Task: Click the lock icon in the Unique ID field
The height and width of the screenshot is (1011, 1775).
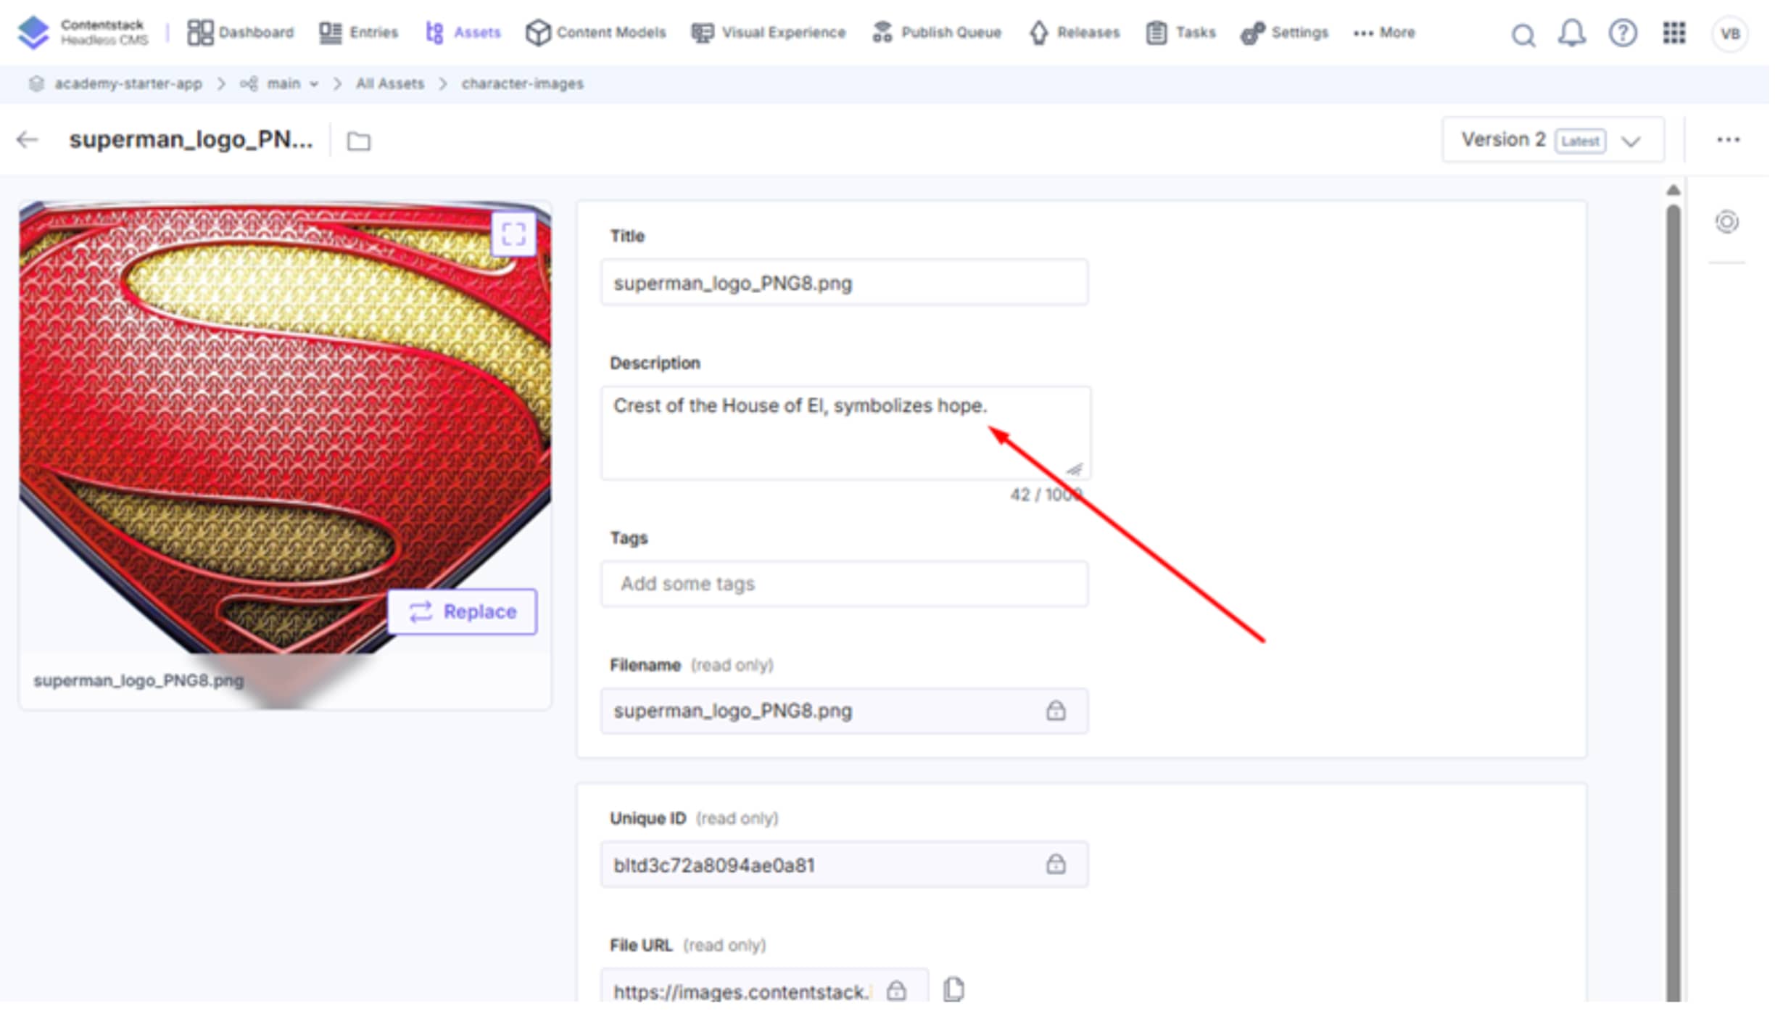Action: click(x=1056, y=864)
